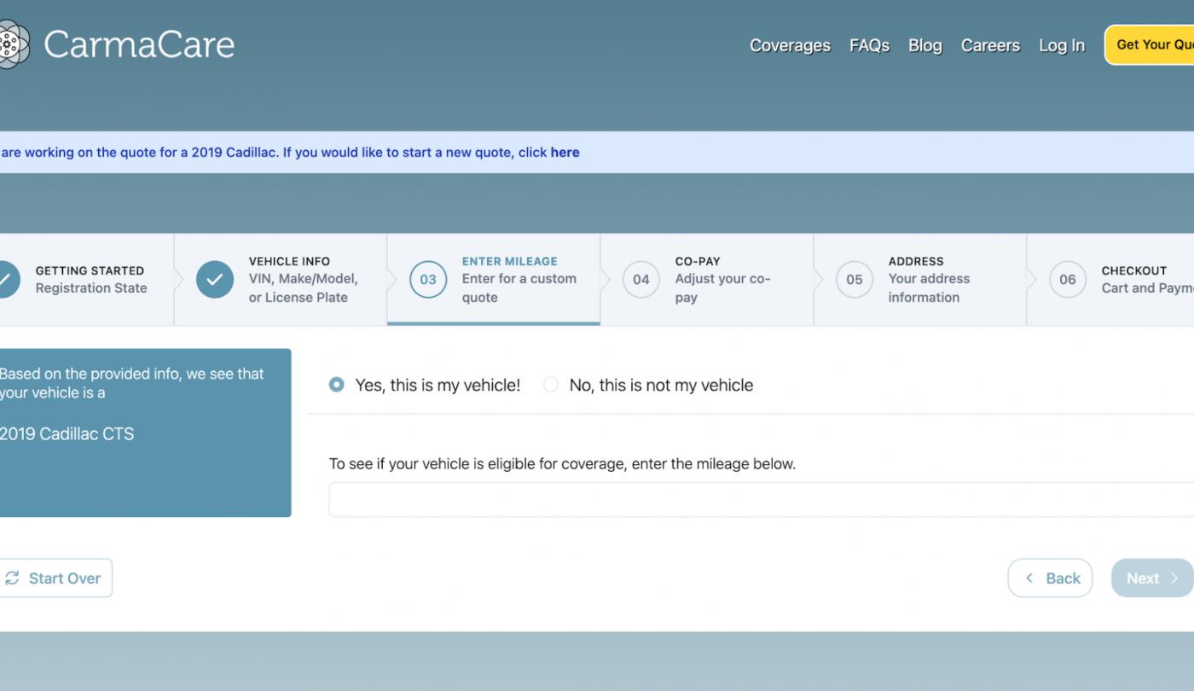The height and width of the screenshot is (691, 1194).
Task: Select 'Yes, this is my vehicle!' radio button
Action: pos(337,385)
